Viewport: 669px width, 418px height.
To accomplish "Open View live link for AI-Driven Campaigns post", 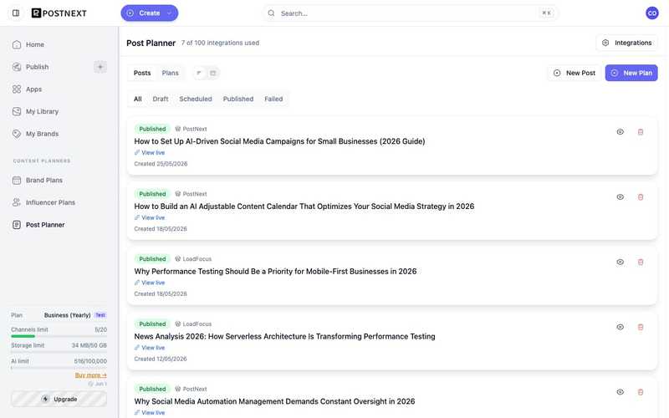I will coord(150,153).
